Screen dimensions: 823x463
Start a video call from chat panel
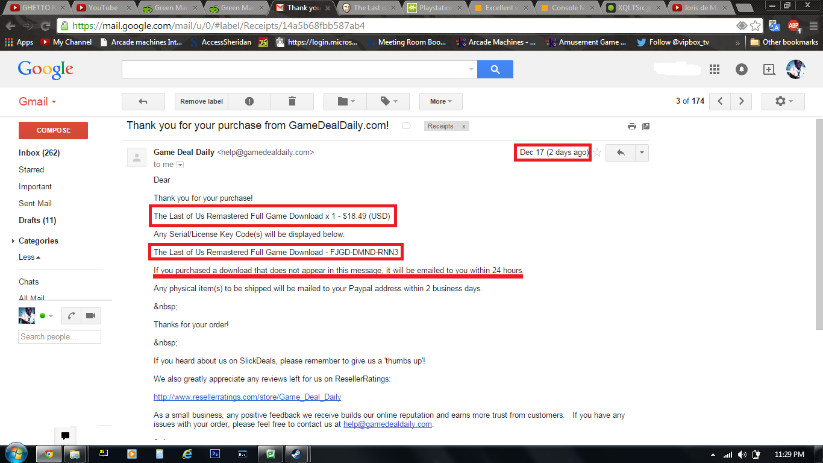pyautogui.click(x=91, y=315)
